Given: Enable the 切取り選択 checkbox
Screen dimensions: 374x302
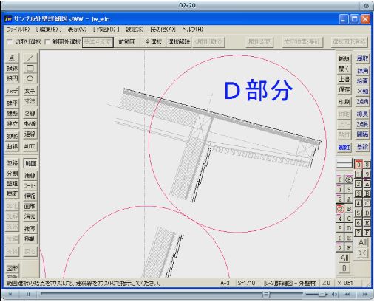Looking at the screenshot, I should [x=10, y=42].
